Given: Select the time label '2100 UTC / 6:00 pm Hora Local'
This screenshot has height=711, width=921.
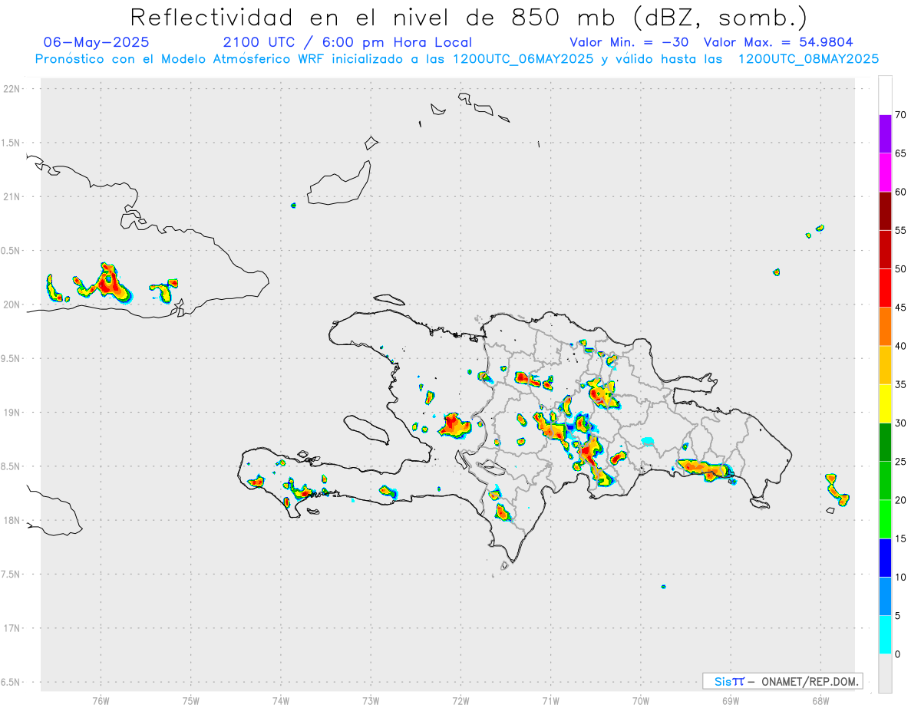Looking at the screenshot, I should [x=348, y=42].
